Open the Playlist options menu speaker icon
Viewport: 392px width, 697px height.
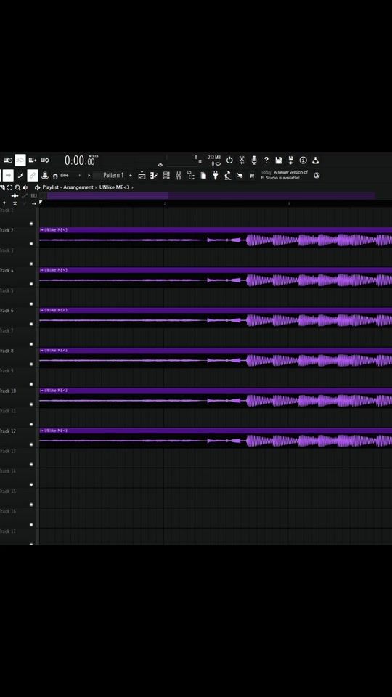point(37,187)
